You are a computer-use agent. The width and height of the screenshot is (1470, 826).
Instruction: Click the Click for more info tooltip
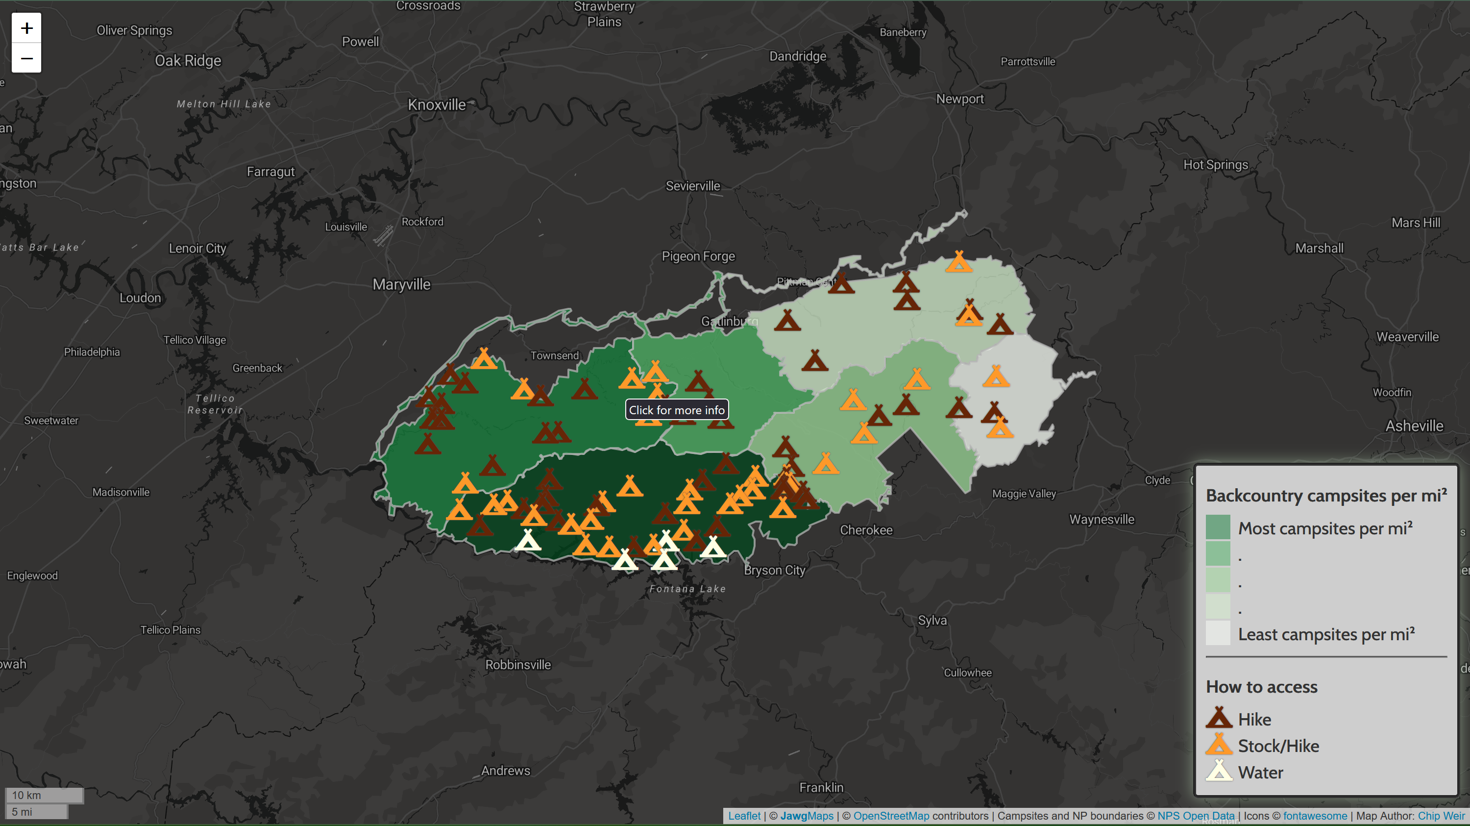(677, 410)
